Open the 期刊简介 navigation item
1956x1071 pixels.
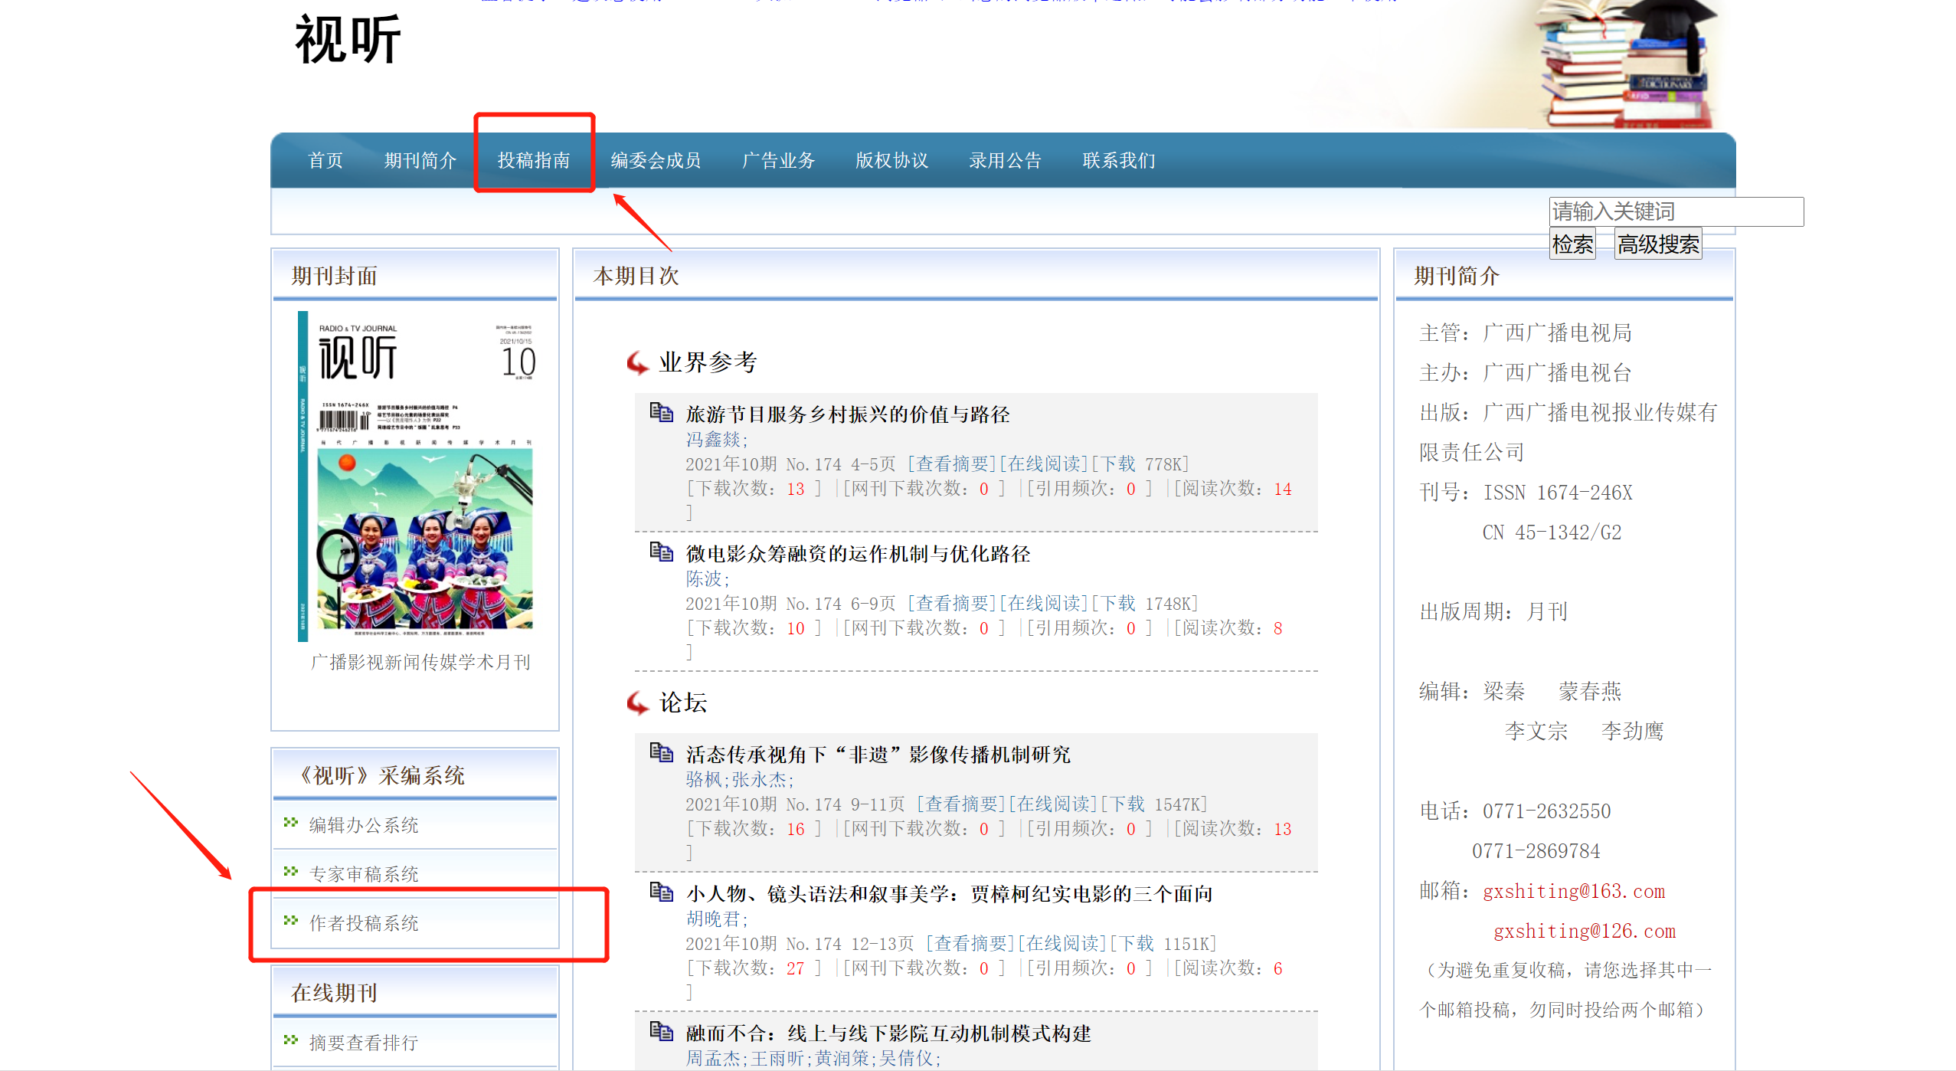[x=420, y=160]
